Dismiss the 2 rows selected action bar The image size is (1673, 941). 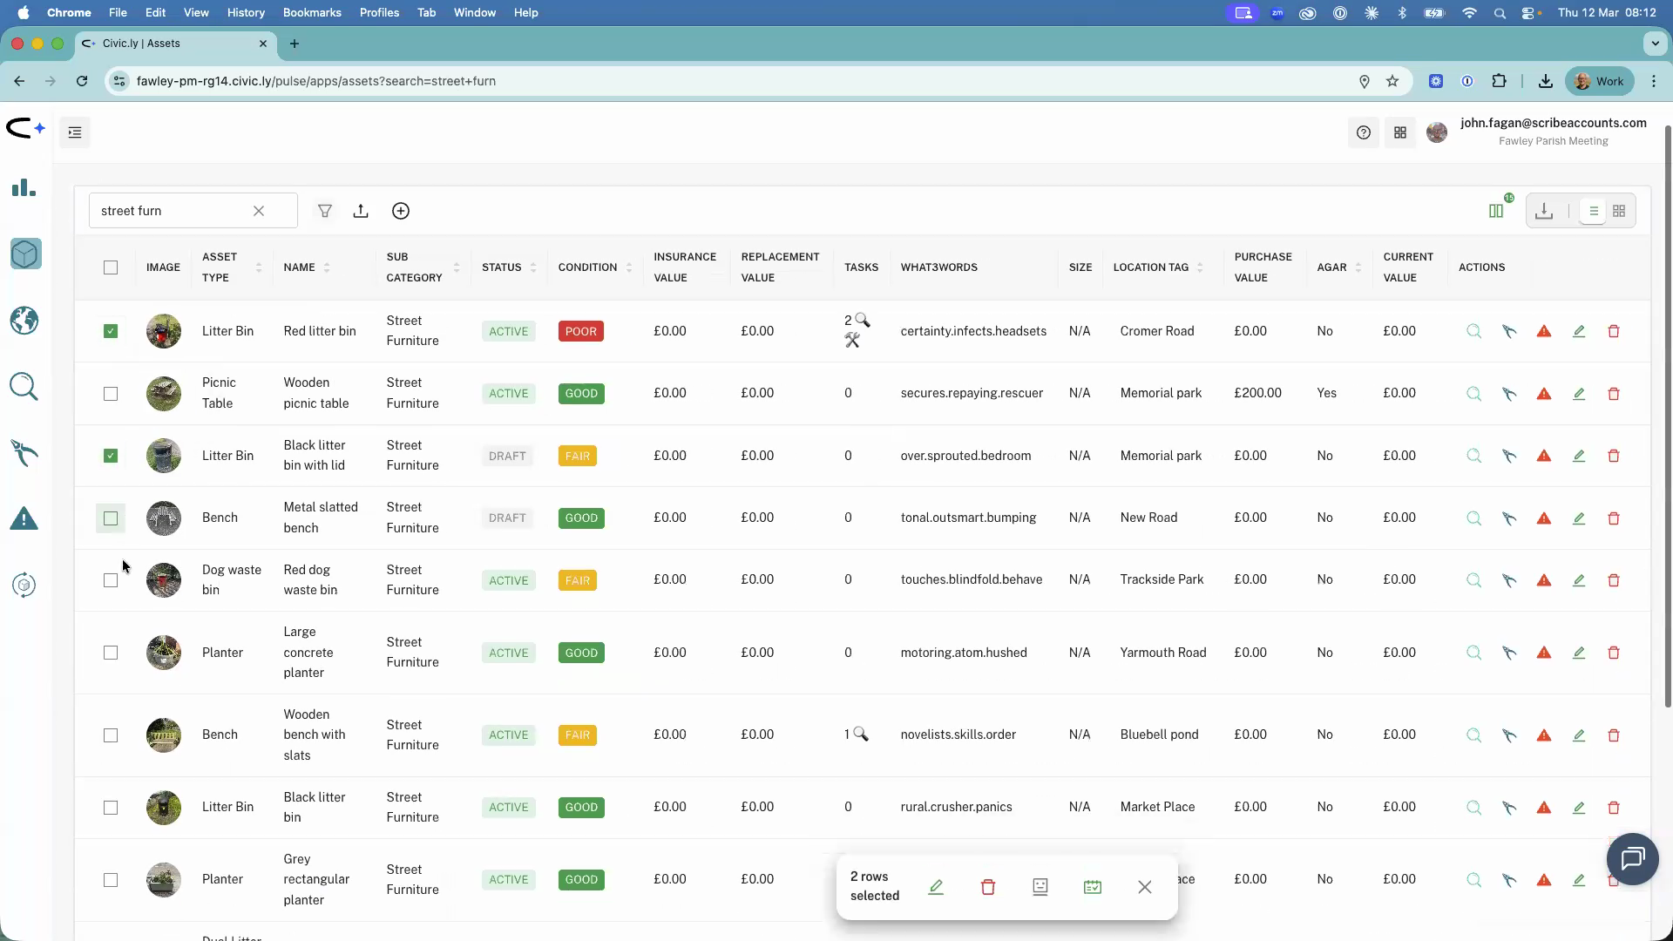[x=1144, y=887]
